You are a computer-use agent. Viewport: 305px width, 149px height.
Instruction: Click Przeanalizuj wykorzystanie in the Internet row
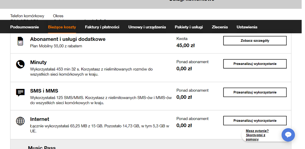click(255, 121)
